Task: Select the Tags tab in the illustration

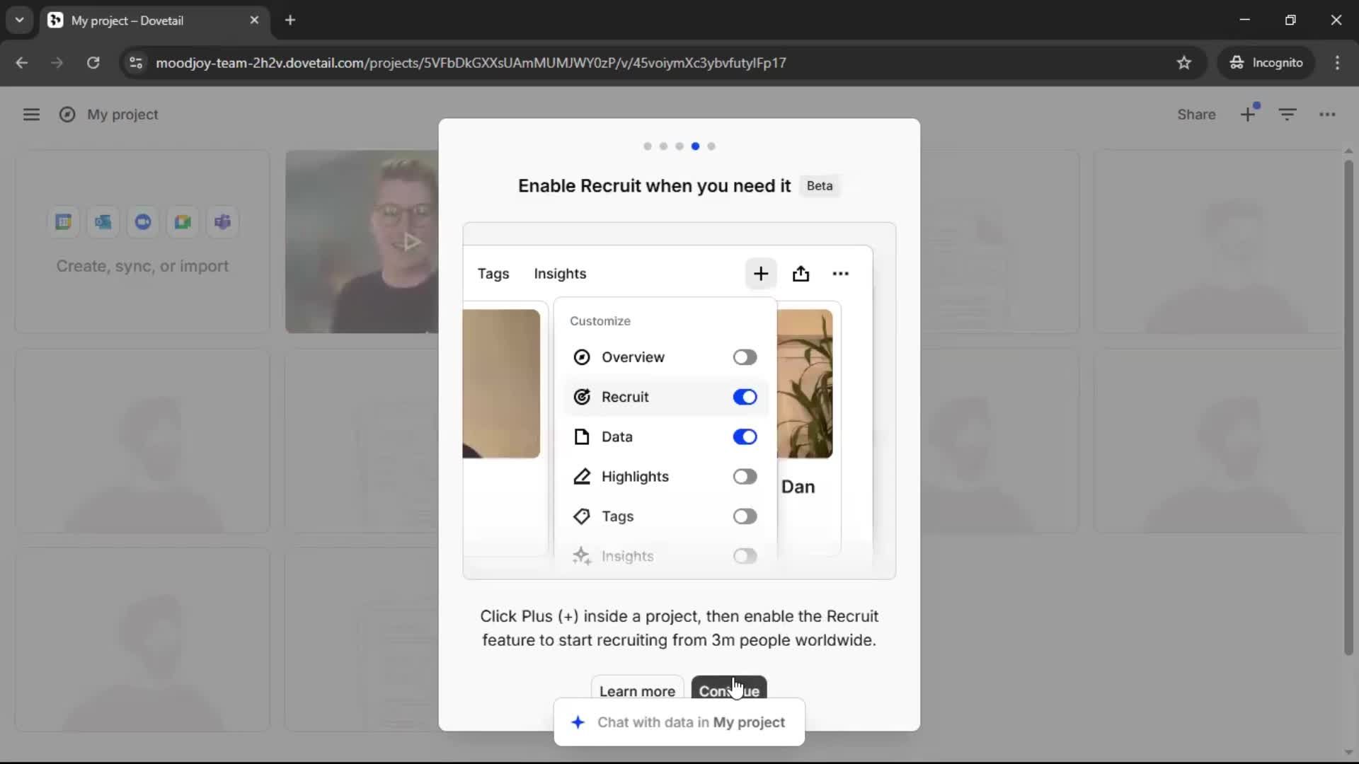Action: [x=493, y=274]
